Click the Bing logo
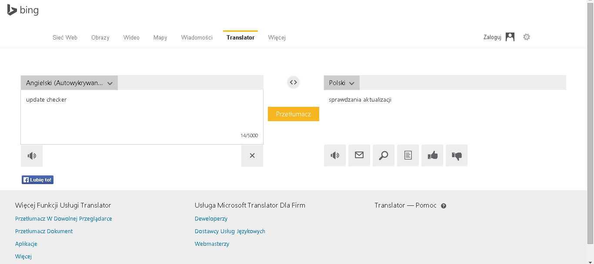 pyautogui.click(x=23, y=10)
